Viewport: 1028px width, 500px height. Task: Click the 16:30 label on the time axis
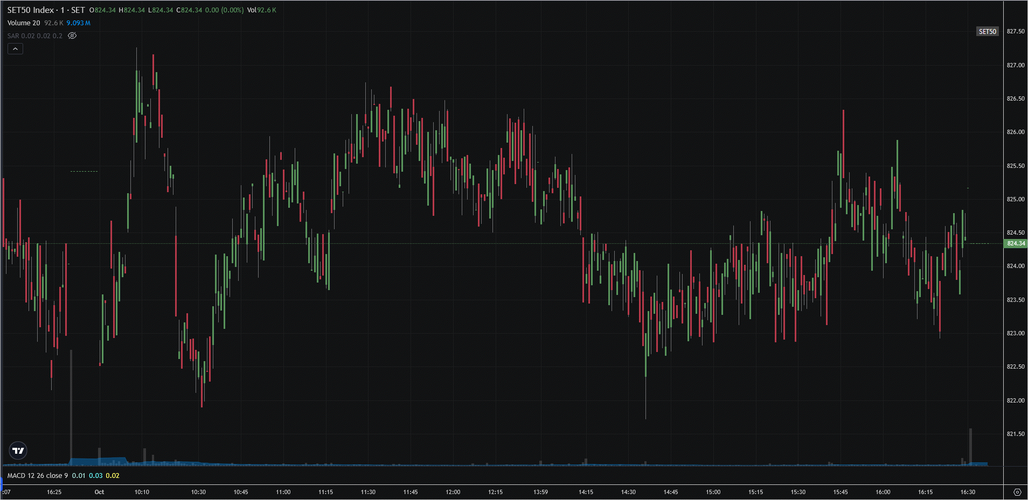968,492
